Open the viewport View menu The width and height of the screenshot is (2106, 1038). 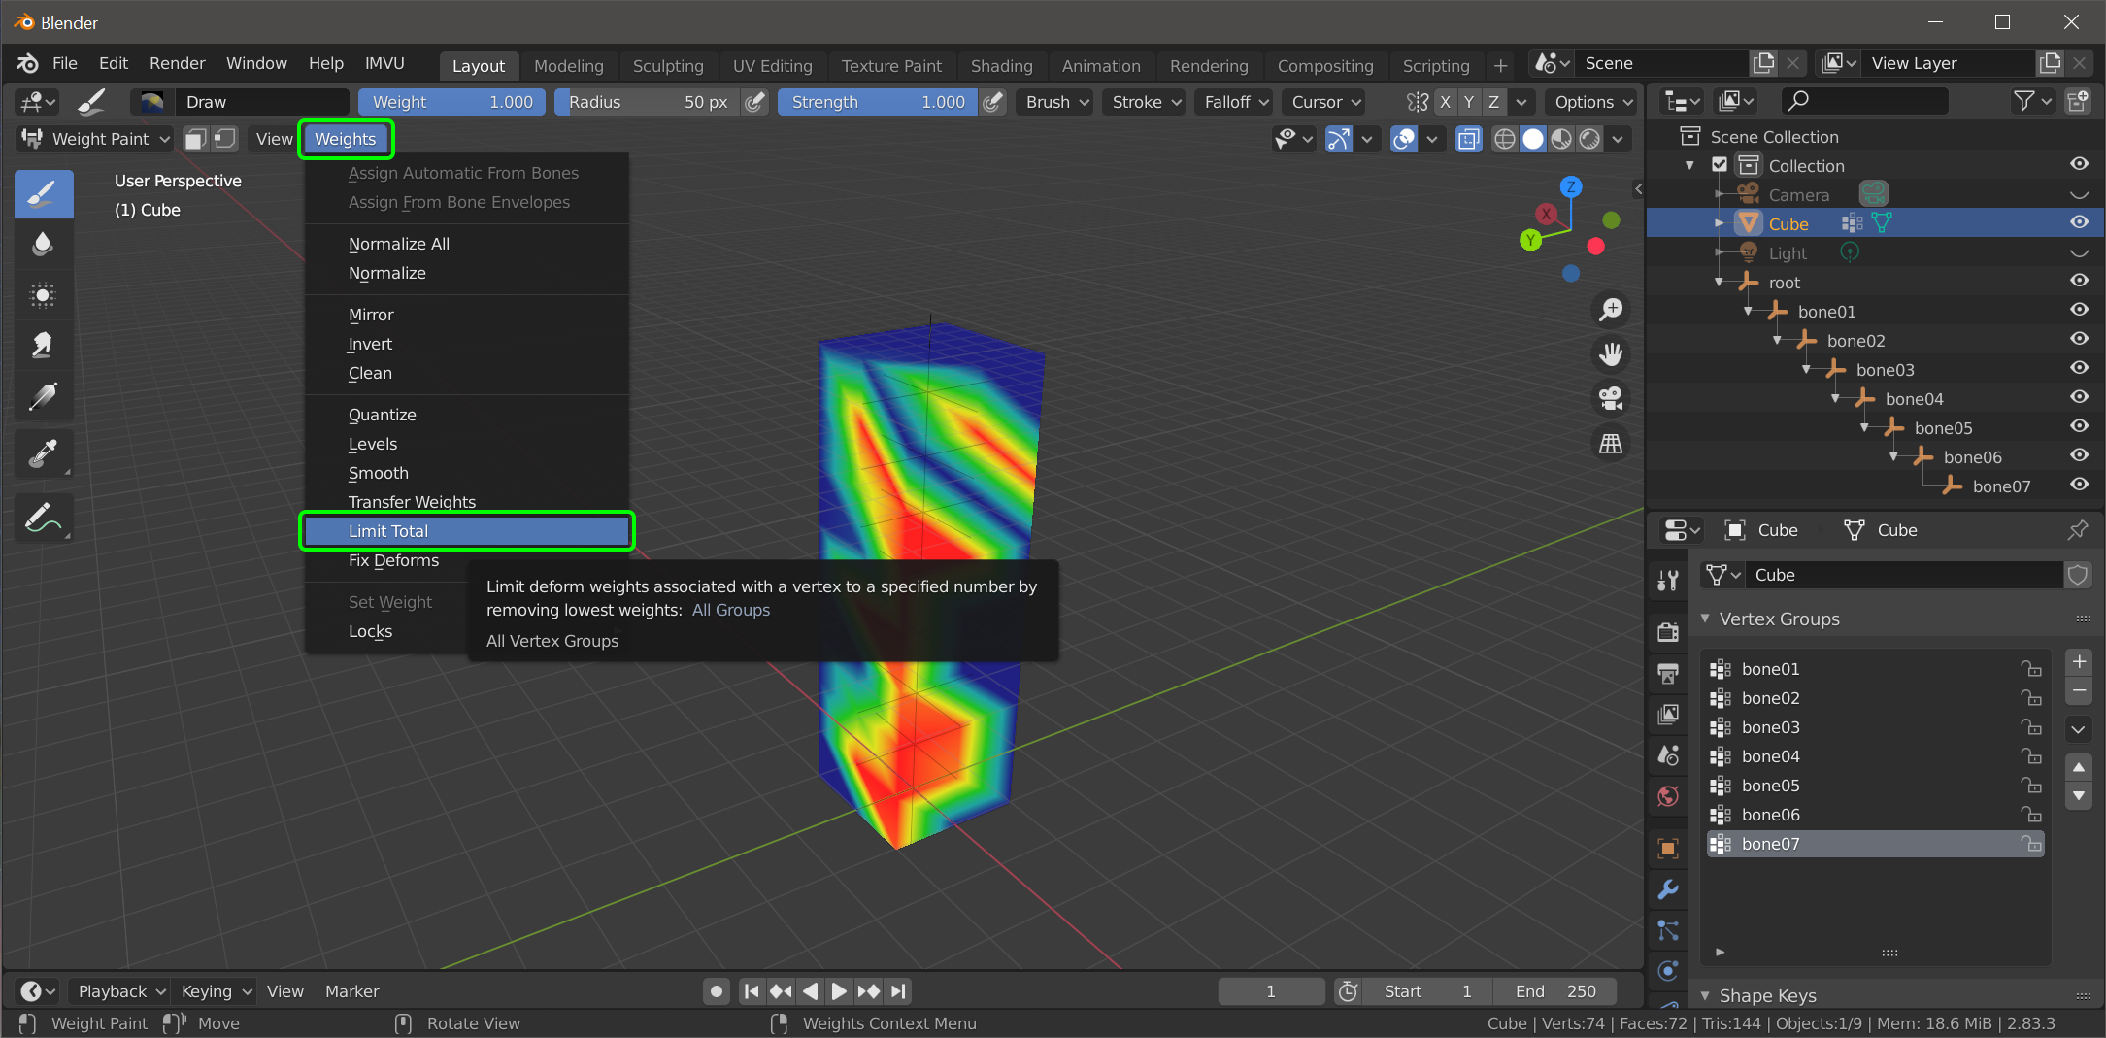click(x=275, y=139)
